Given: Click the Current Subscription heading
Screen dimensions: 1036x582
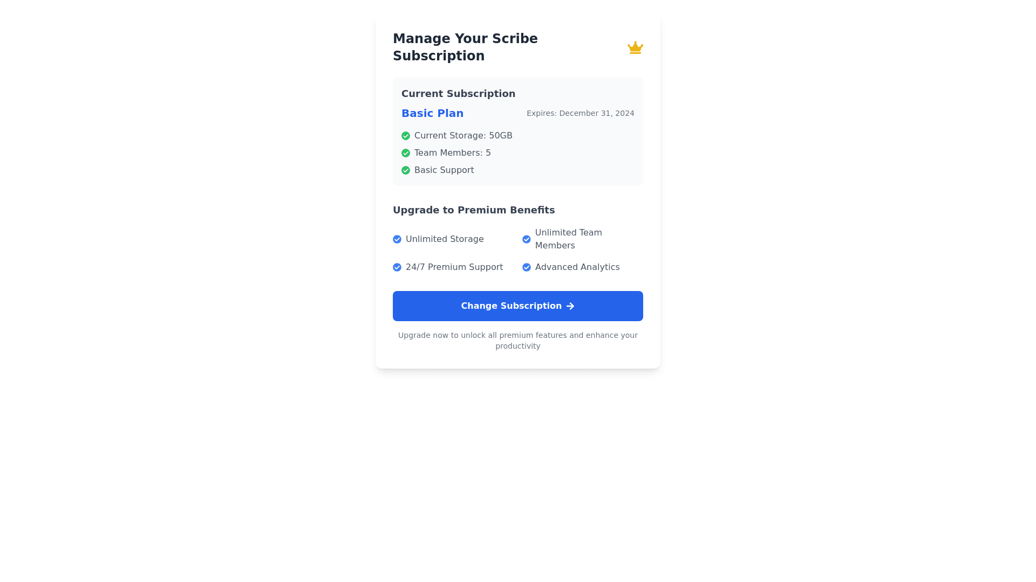Looking at the screenshot, I should click(458, 94).
